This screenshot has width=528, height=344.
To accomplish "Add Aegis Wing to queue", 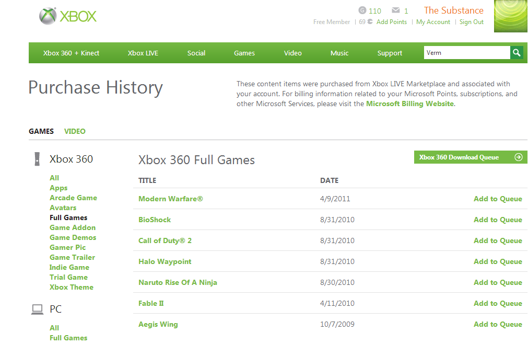I will [498, 324].
